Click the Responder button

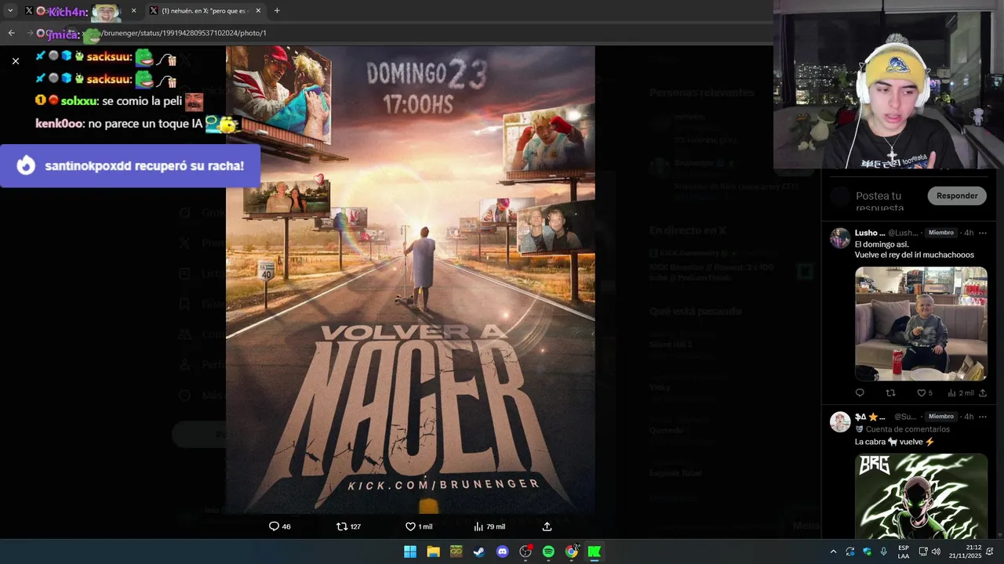(x=957, y=196)
